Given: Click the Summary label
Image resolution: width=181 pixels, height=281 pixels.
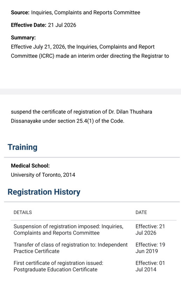Looking at the screenshot, I should [23, 38].
